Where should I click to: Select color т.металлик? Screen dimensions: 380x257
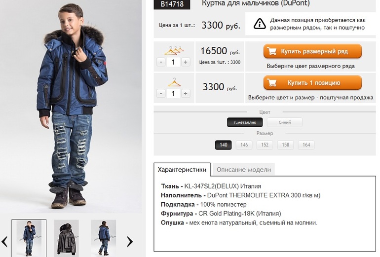245,122
